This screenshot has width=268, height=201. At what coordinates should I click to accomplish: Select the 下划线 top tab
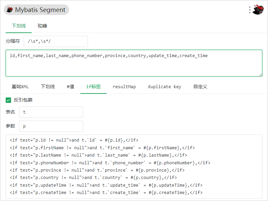click(x=19, y=26)
